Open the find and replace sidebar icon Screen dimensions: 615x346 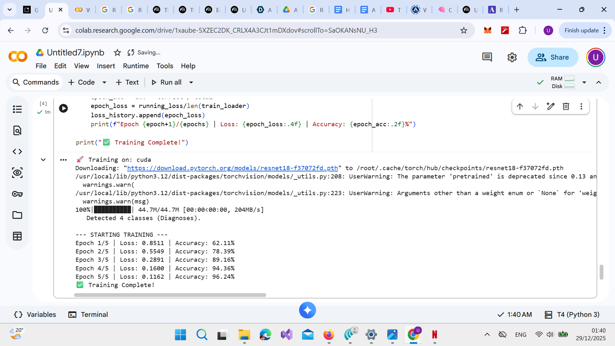click(x=17, y=130)
